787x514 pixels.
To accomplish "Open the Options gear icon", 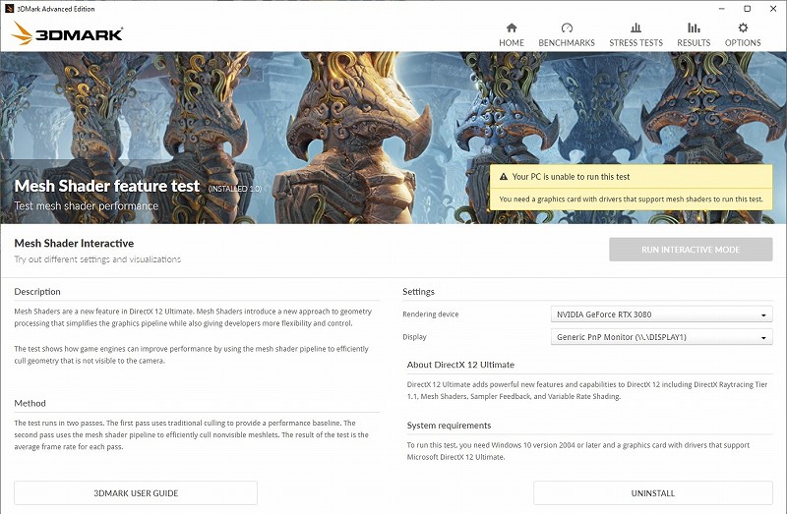I will click(x=743, y=28).
